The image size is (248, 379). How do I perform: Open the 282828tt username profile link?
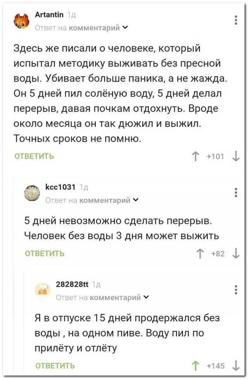pos(72,284)
